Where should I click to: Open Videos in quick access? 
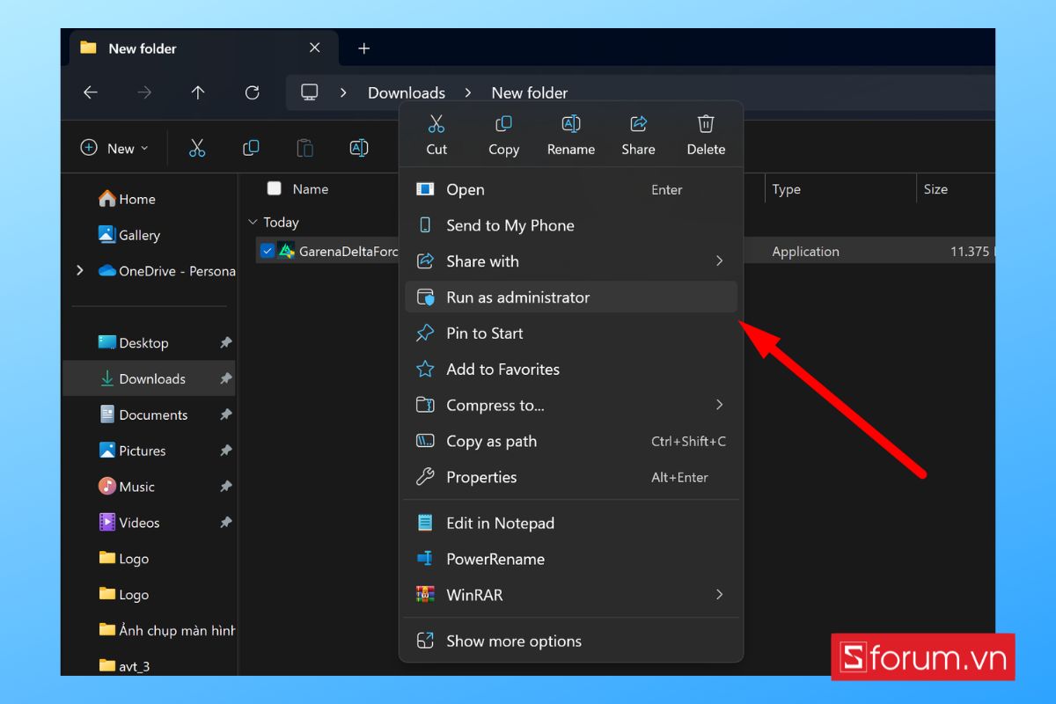[x=129, y=523]
